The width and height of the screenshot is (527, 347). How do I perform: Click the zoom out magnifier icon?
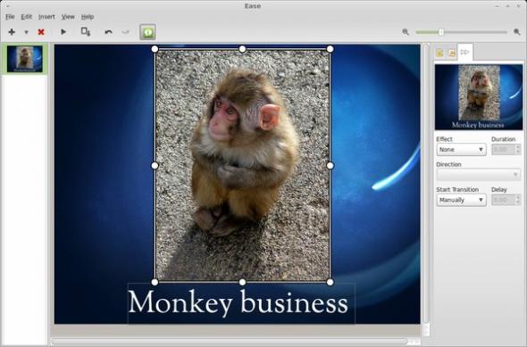point(406,32)
